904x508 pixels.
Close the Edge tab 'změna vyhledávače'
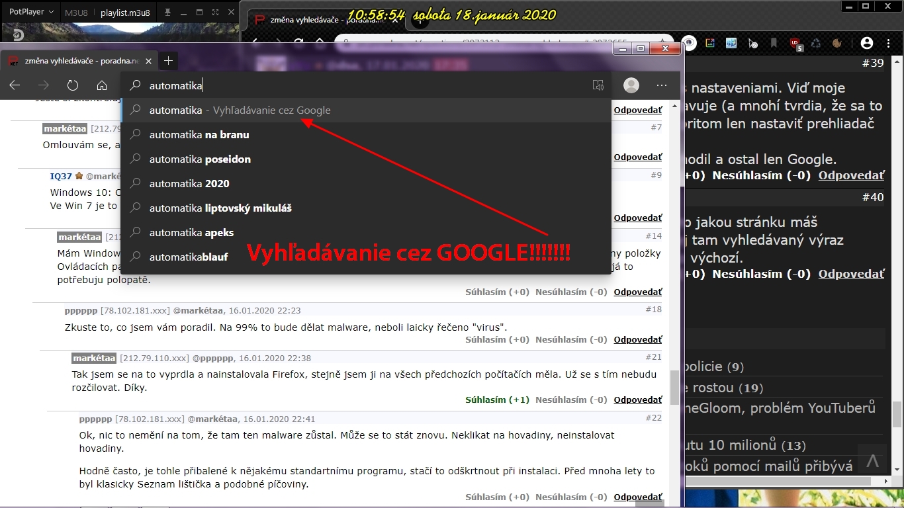149,61
